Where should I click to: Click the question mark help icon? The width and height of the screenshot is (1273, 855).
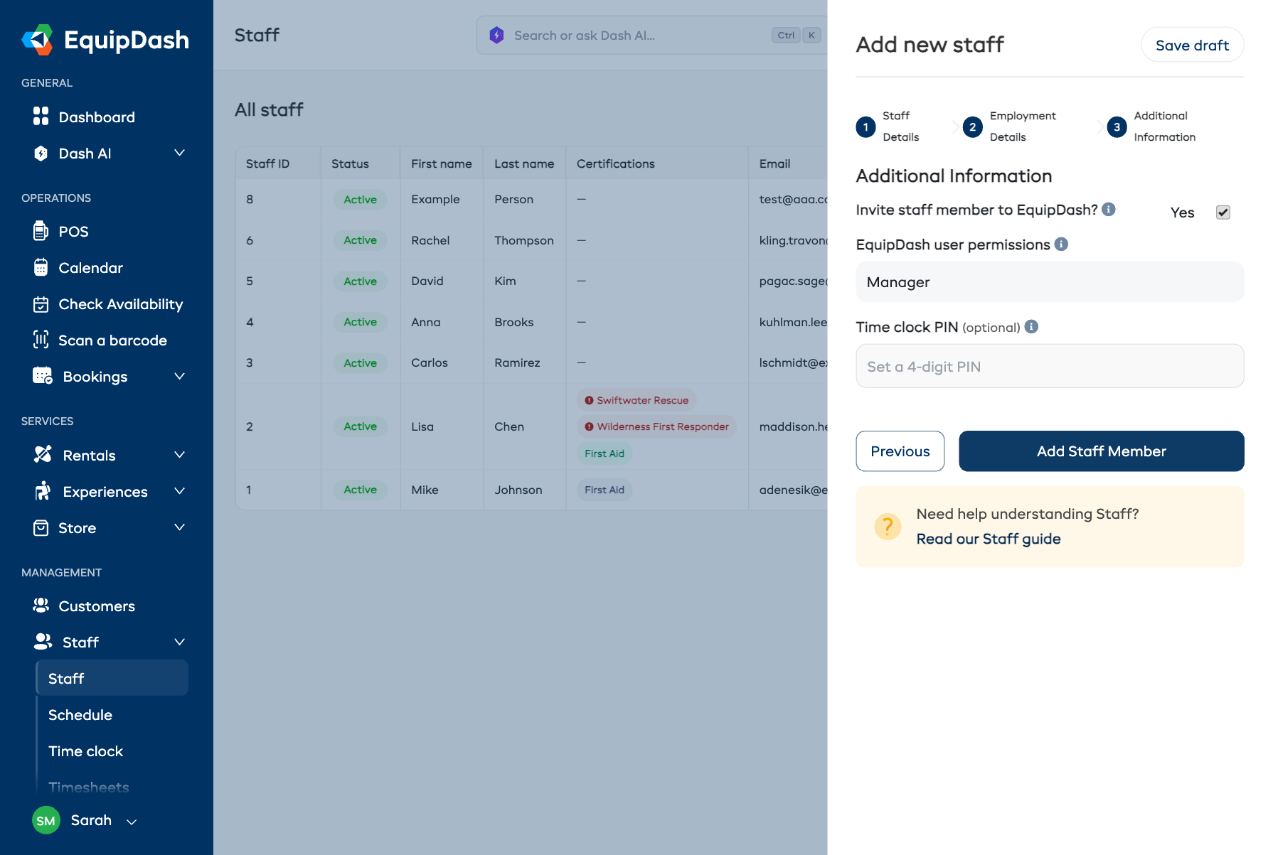click(888, 527)
